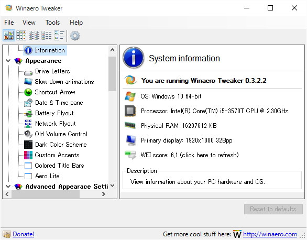The height and width of the screenshot is (240, 307).
Task: Click tree horizontal scrollbar right arrow
Action: tap(104, 194)
